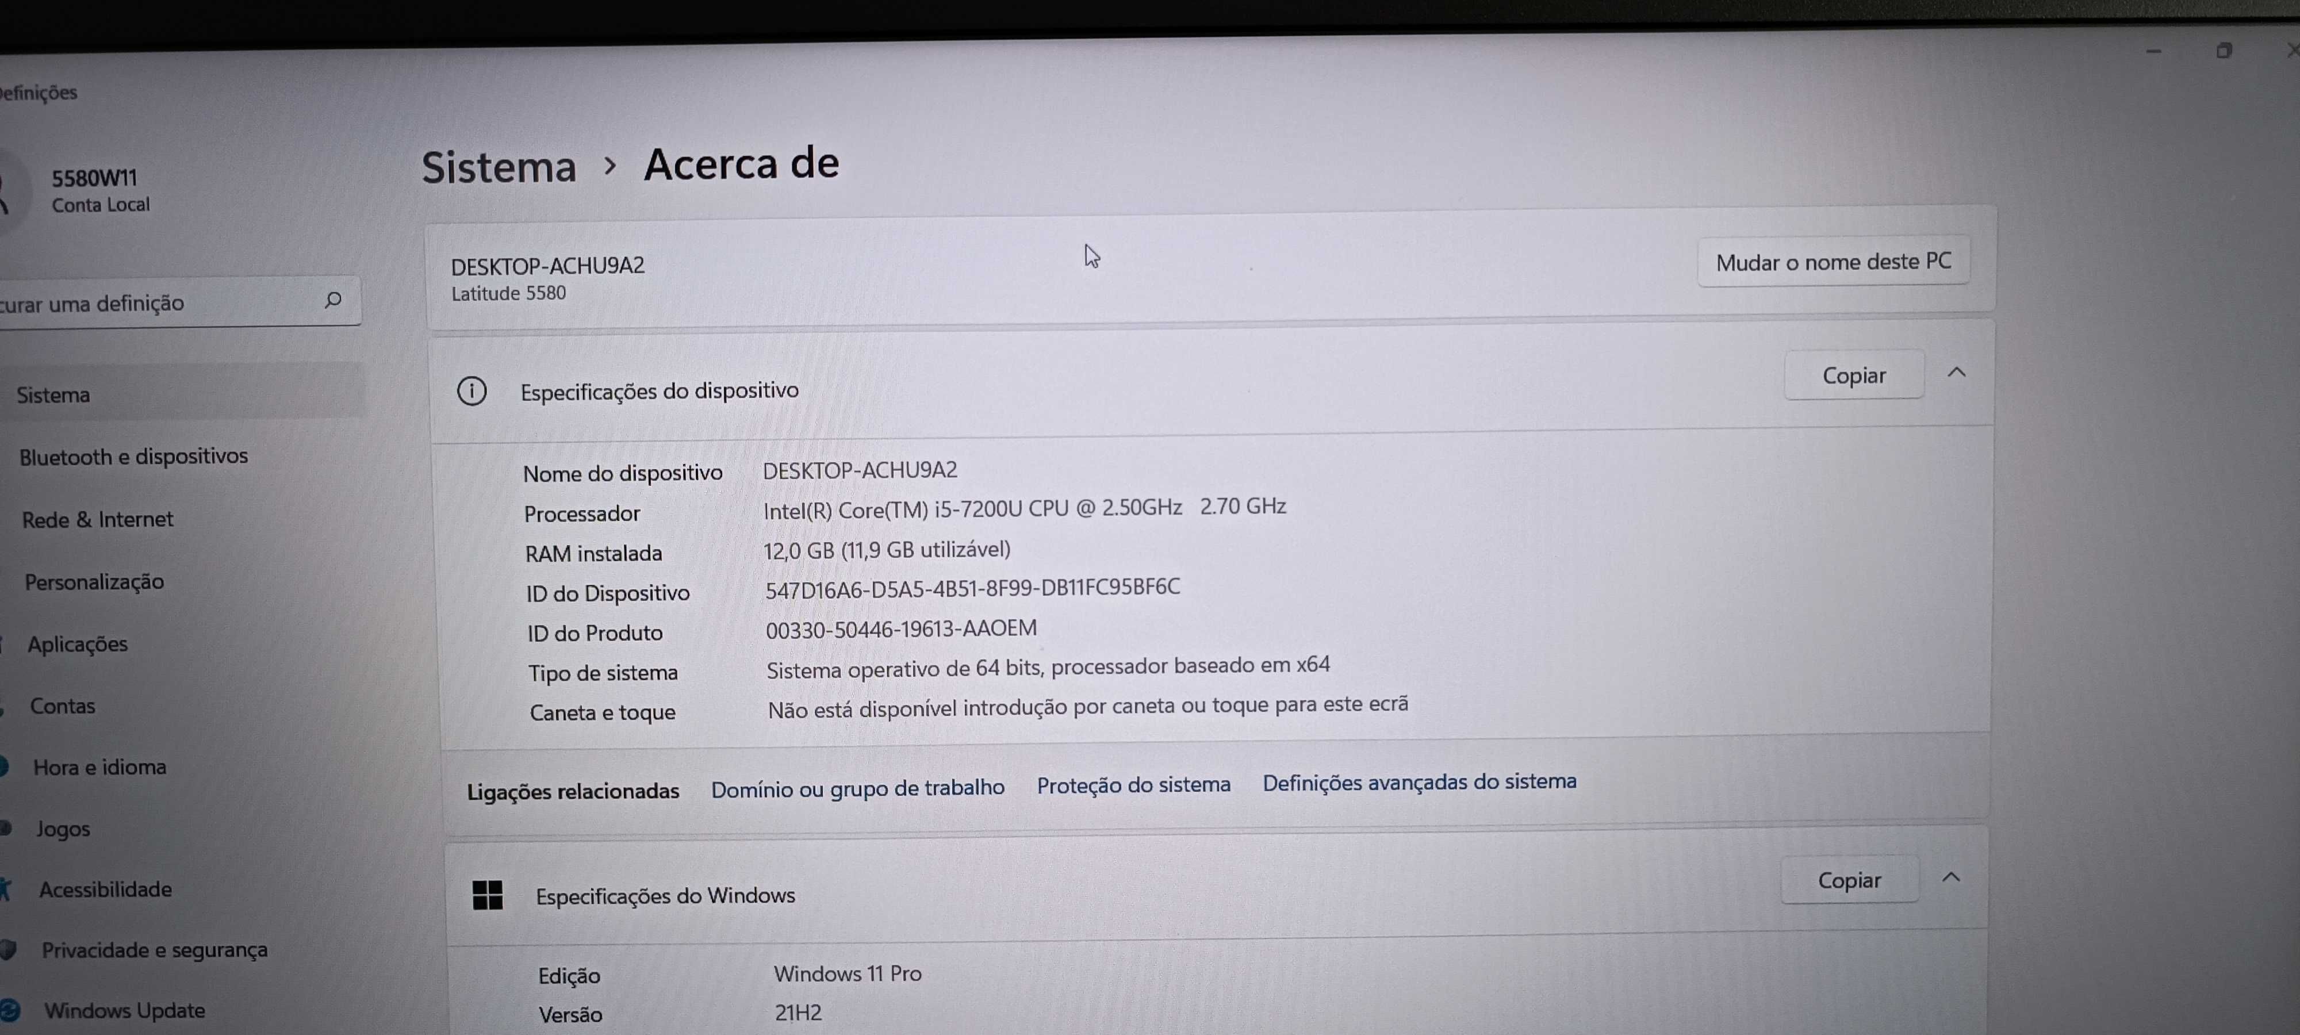Viewport: 2300px width, 1035px height.
Task: Open Personalização settings
Action: click(x=94, y=581)
